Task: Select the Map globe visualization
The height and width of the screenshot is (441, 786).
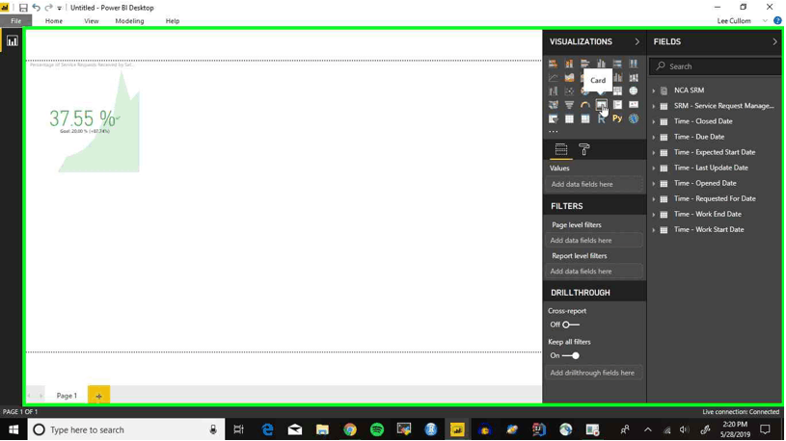Action: point(634,91)
